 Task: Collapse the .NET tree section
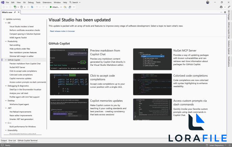pos(6,108)
